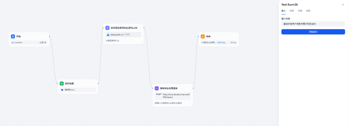This screenshot has height=126, width=348.
Task: Select the 开始 node title
Action: 18,36
